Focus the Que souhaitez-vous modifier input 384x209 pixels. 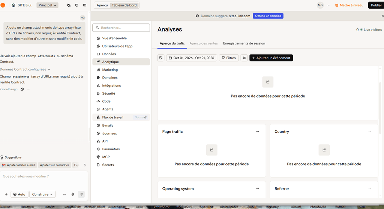point(44,176)
